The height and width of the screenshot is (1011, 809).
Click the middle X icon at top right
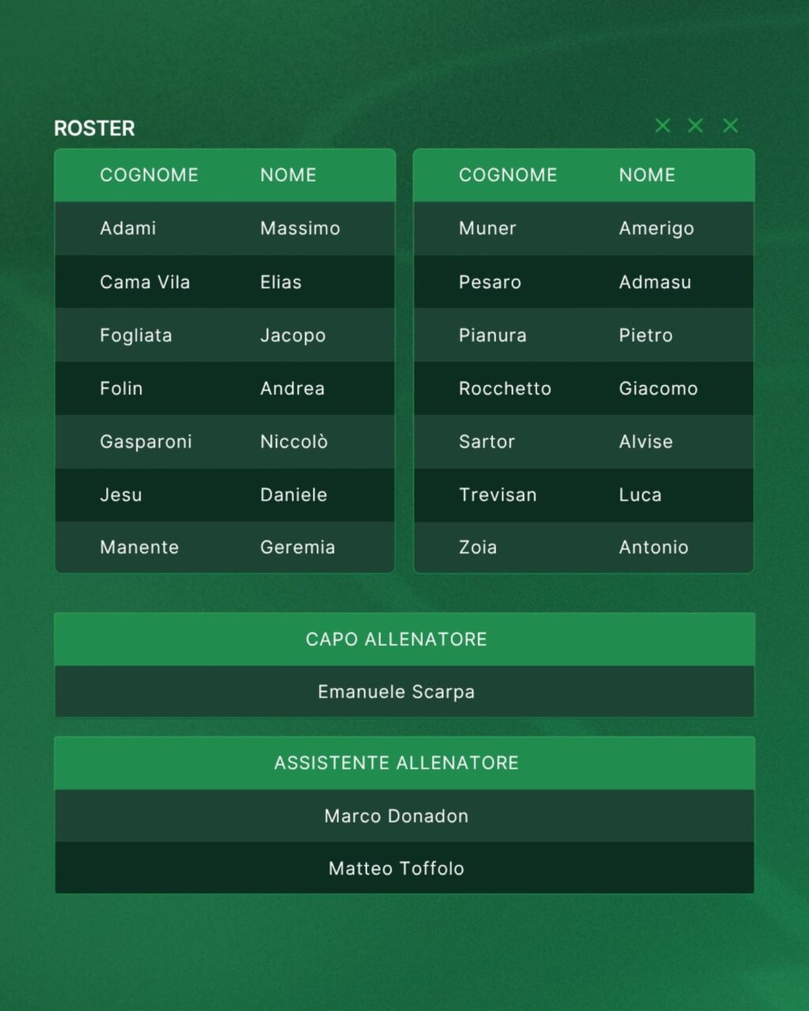pos(695,126)
